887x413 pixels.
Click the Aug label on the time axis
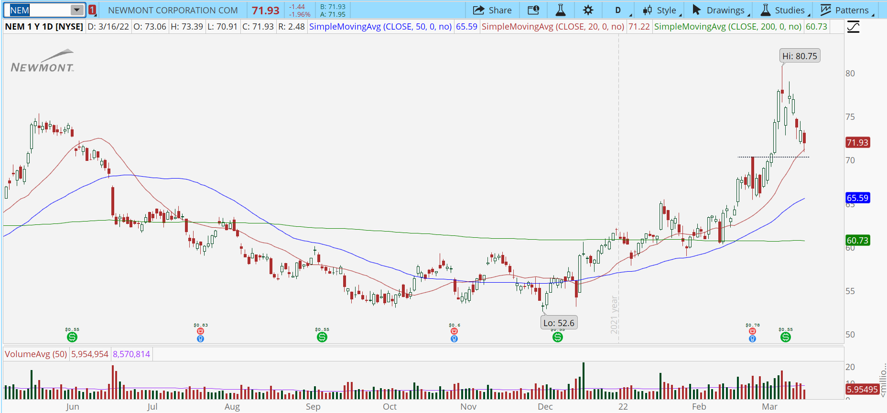pyautogui.click(x=232, y=407)
